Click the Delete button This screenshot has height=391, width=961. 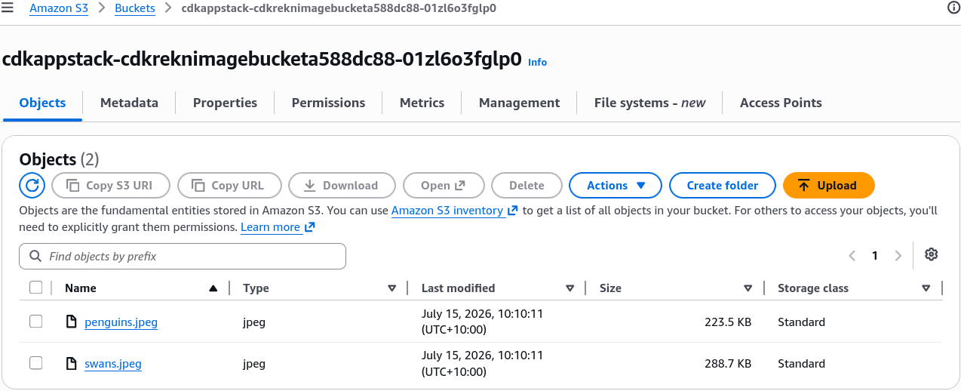click(x=527, y=185)
